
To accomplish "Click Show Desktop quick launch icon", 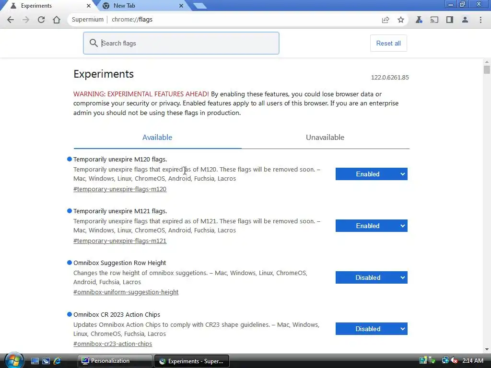I will click(x=35, y=361).
